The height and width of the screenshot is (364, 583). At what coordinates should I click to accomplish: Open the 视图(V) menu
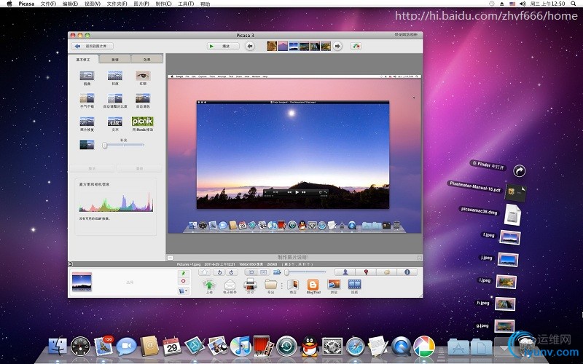pyautogui.click(x=93, y=4)
